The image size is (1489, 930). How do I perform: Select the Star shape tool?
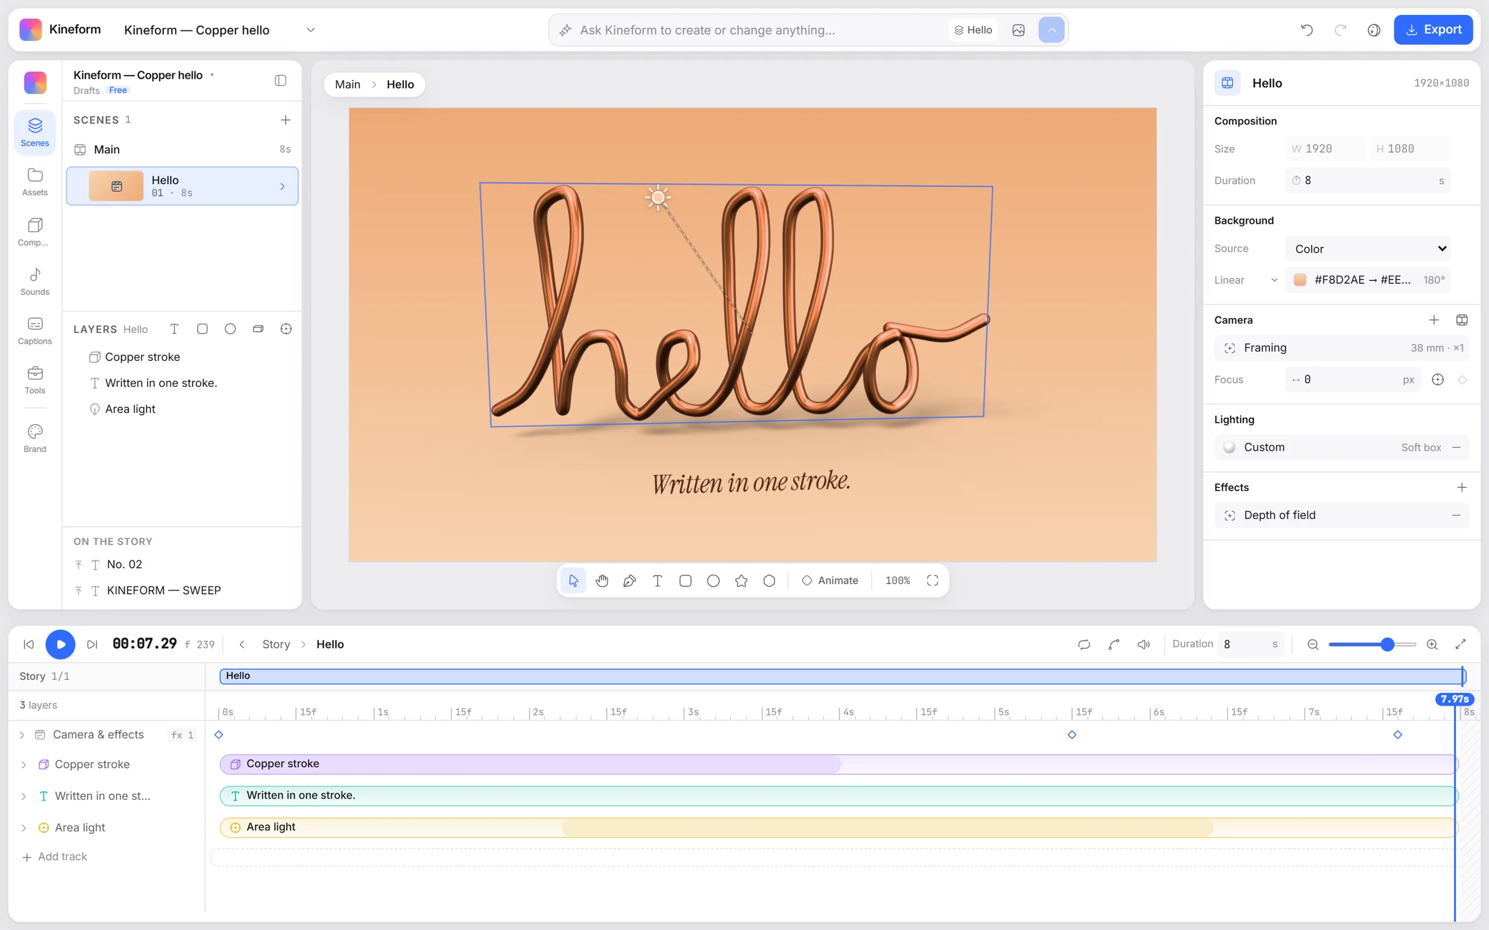point(741,580)
